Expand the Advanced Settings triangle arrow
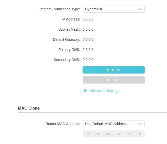Image resolution: width=167 pixels, height=144 pixels. pos(86,91)
